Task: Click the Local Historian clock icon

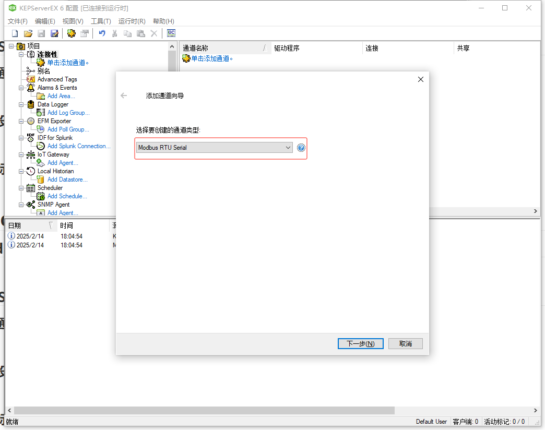Action: [x=31, y=171]
